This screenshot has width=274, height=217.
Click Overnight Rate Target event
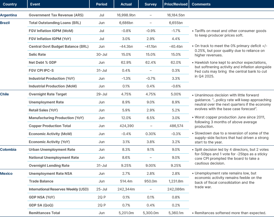pos(48,94)
